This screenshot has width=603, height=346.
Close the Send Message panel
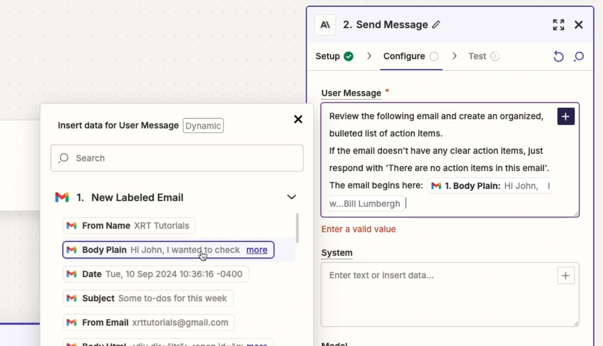click(579, 25)
